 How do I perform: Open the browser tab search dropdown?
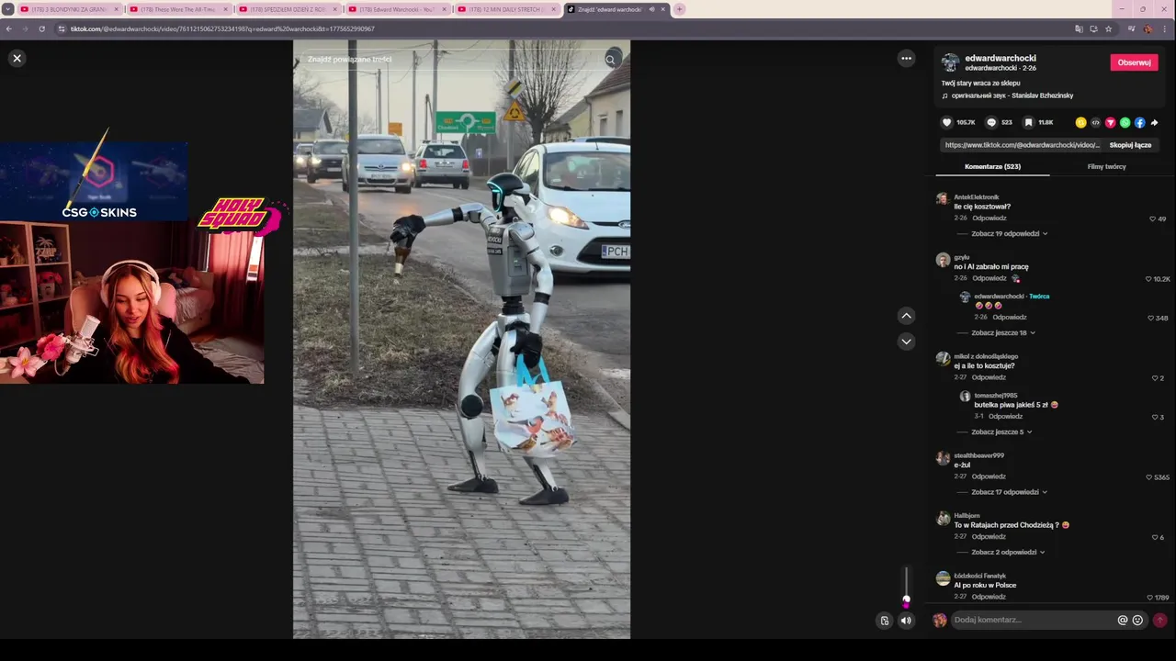pyautogui.click(x=8, y=9)
